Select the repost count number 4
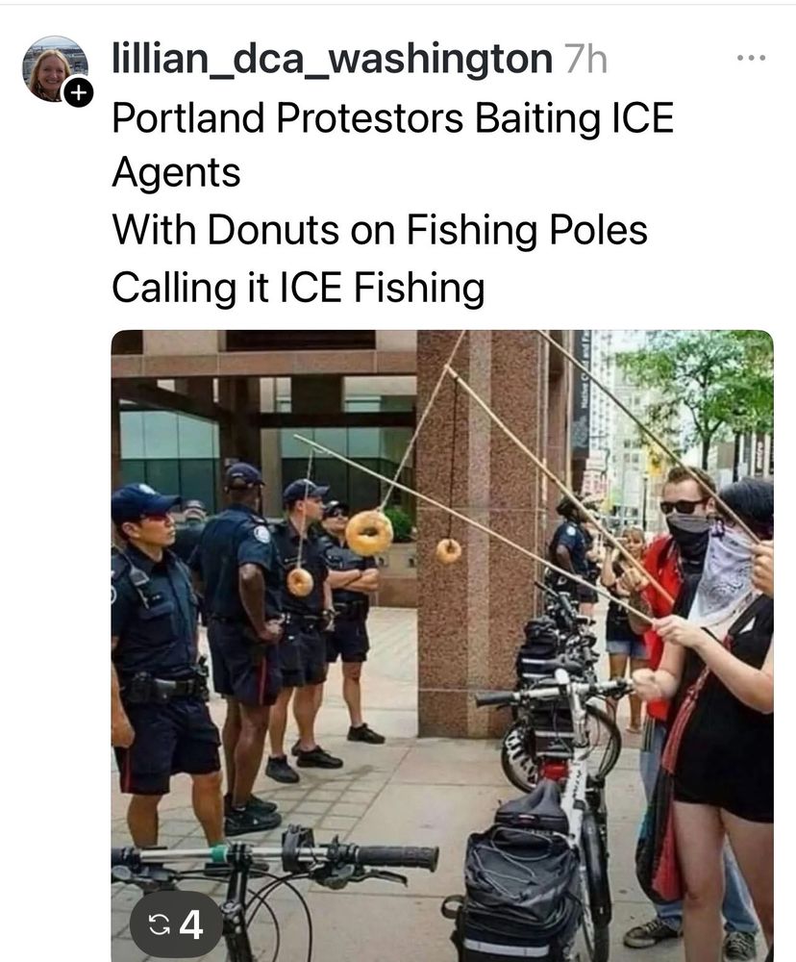This screenshot has height=962, width=796. [192, 924]
